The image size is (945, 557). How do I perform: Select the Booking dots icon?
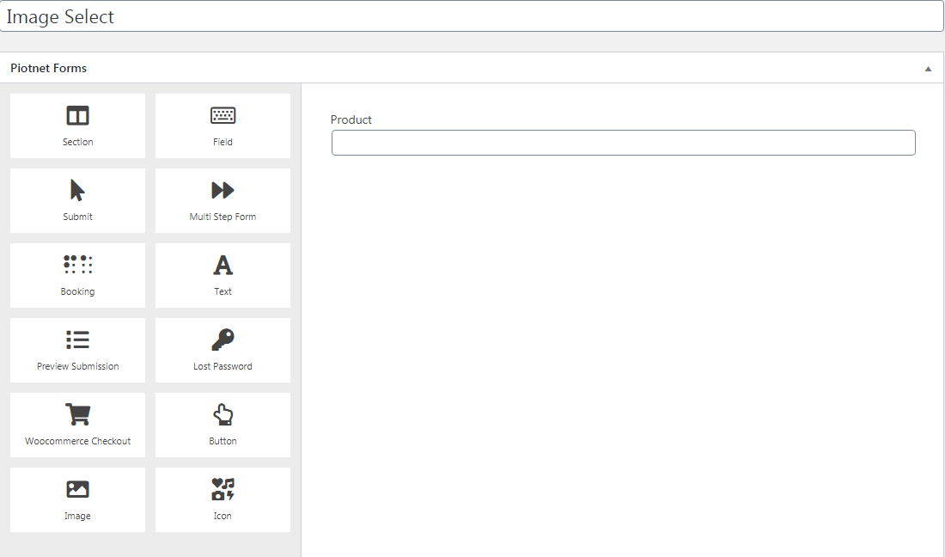[x=77, y=265]
